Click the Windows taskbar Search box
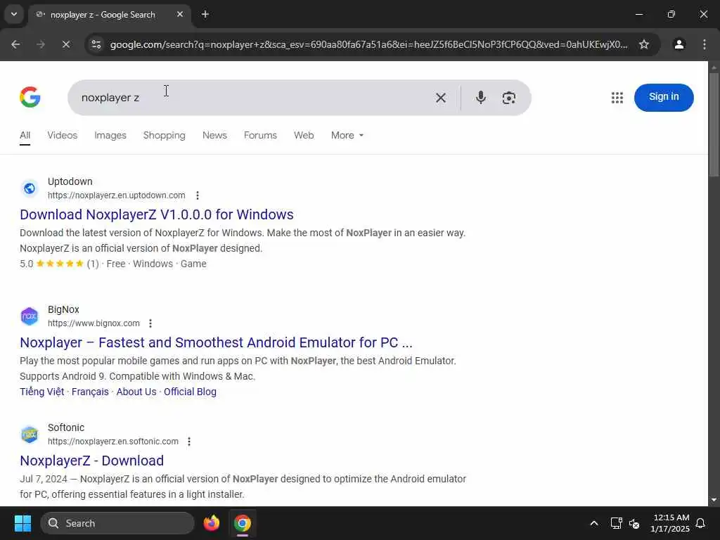The width and height of the screenshot is (720, 540). (x=117, y=523)
